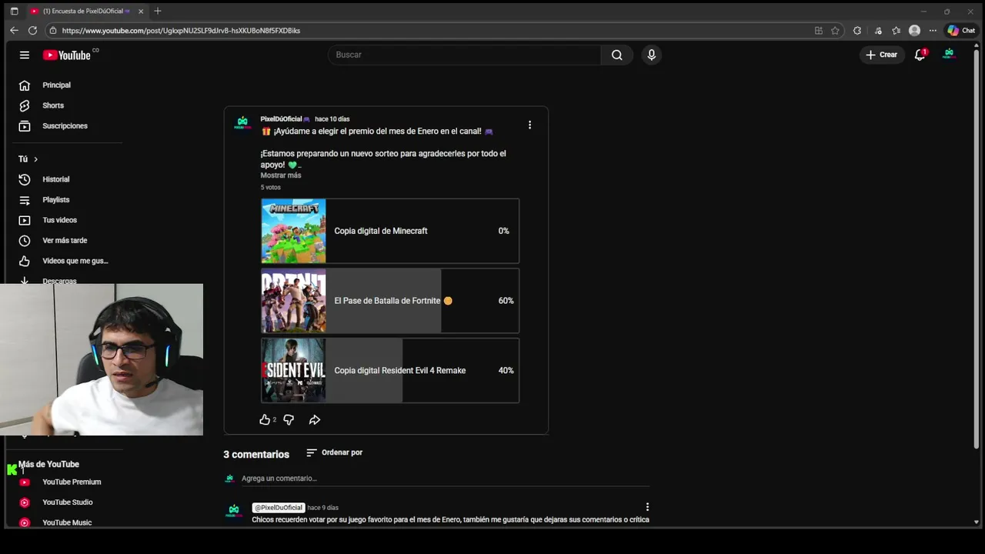
Task: Go back with browser back arrow
Action: [14, 31]
